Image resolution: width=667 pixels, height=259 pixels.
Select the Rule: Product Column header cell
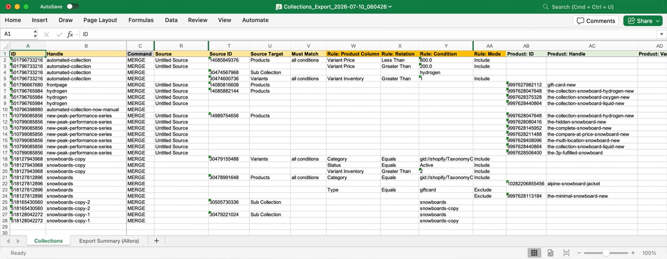click(353, 54)
